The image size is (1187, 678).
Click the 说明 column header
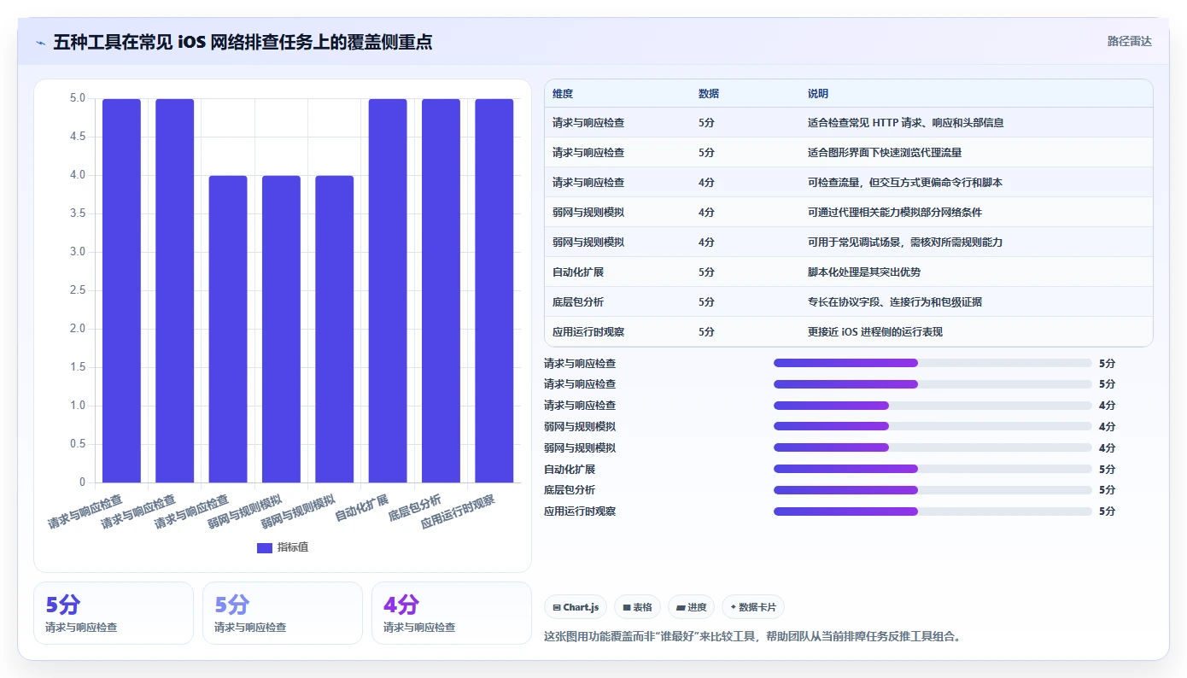point(818,94)
